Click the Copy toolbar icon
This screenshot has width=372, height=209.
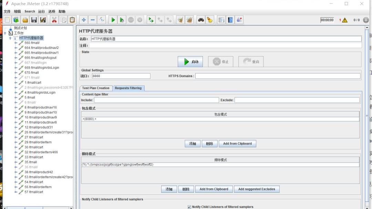(63, 20)
